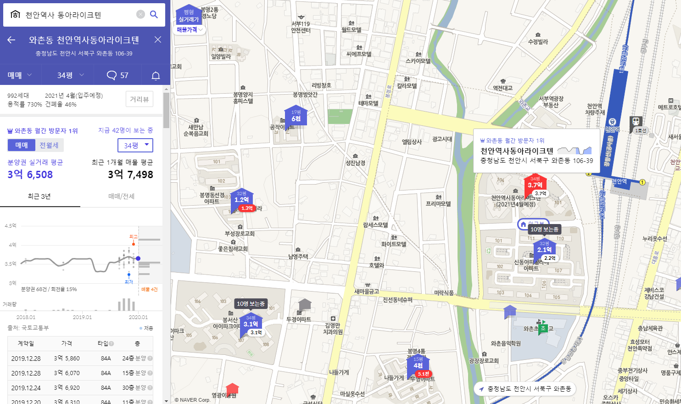Select the 2019.12.28 3억 5,860 row
681x404 pixels.
pyautogui.click(x=80, y=358)
